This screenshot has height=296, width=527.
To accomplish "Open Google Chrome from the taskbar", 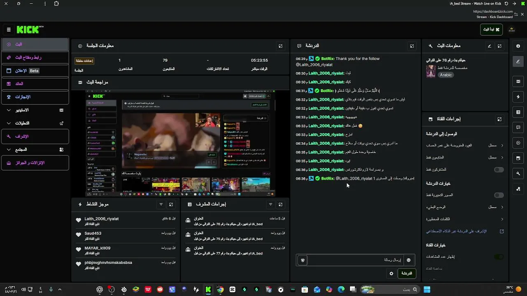I will (x=220, y=289).
